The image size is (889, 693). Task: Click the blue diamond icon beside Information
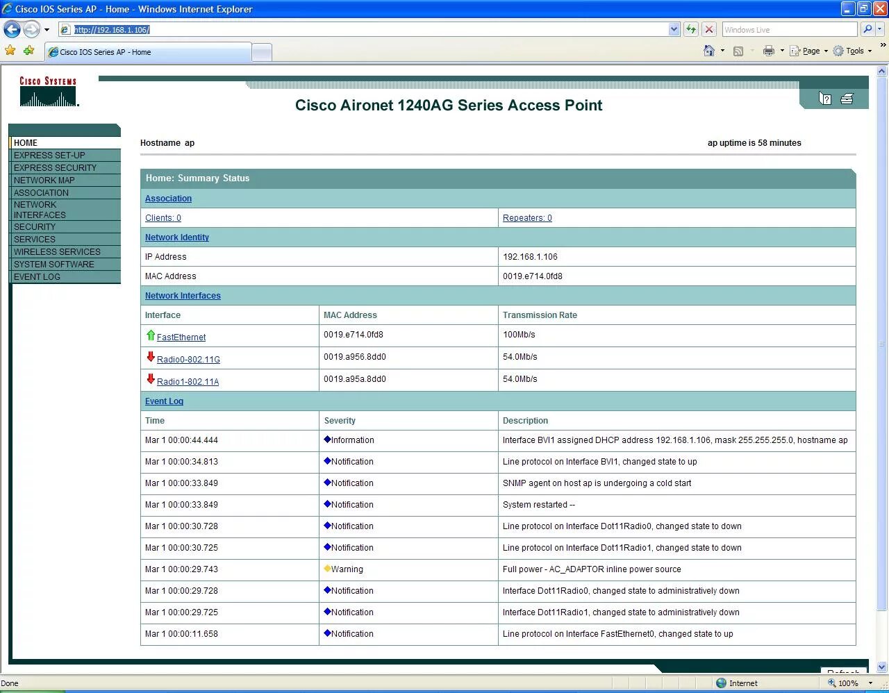pos(327,440)
